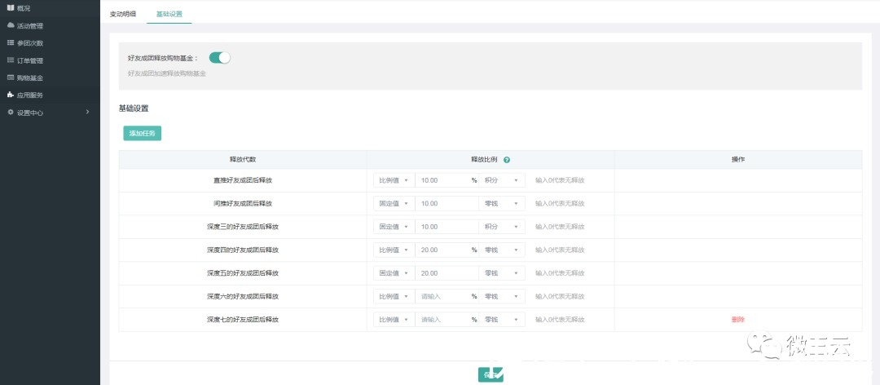Click the 设置中心 gear icon
This screenshot has width=880, height=385.
10,113
